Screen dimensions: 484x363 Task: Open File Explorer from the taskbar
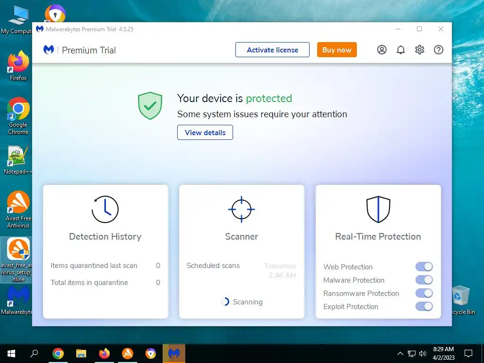coord(81,354)
